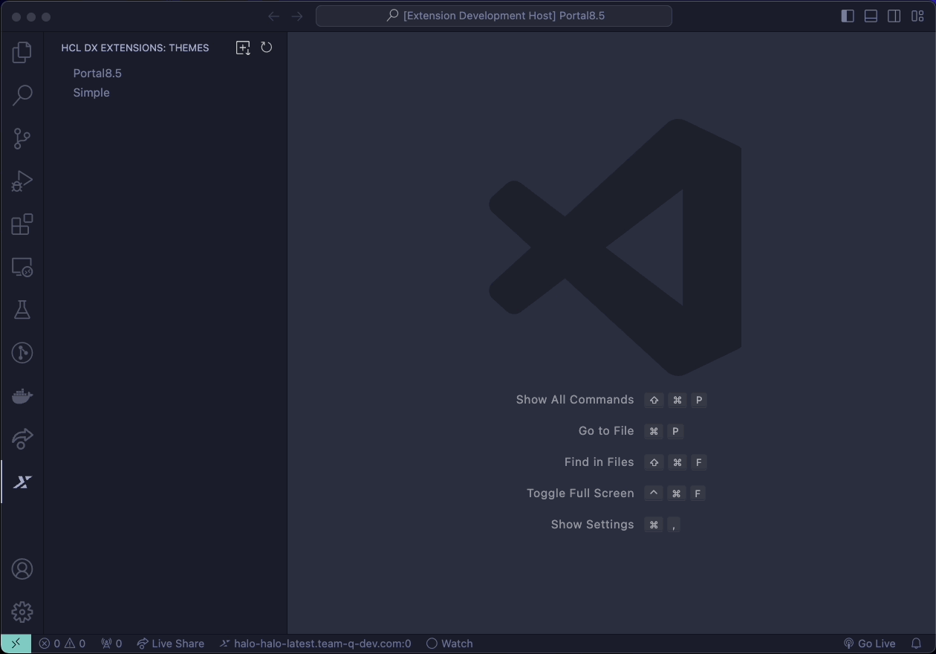The width and height of the screenshot is (936, 654).
Task: Start the Go Live server
Action: click(x=869, y=644)
